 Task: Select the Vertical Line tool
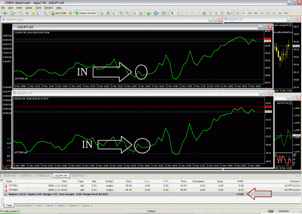point(186,13)
